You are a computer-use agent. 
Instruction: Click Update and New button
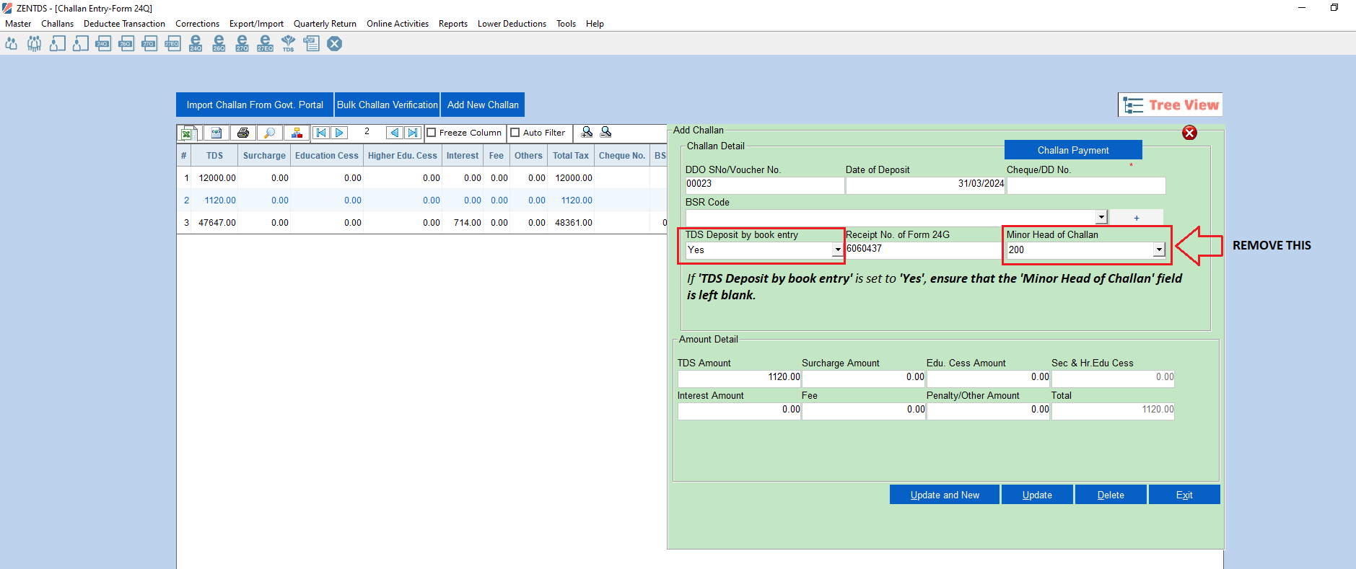945,495
